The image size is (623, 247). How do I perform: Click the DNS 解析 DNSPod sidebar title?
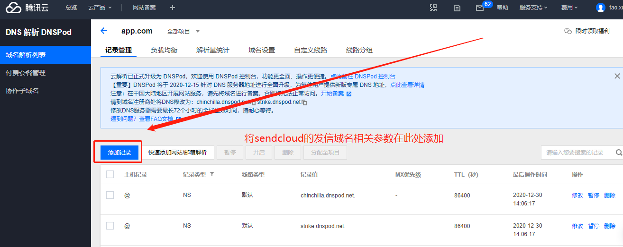click(x=38, y=32)
